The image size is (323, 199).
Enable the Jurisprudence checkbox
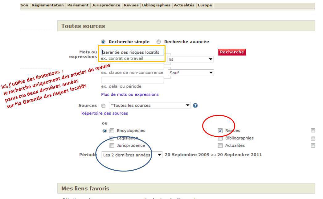tap(112, 146)
